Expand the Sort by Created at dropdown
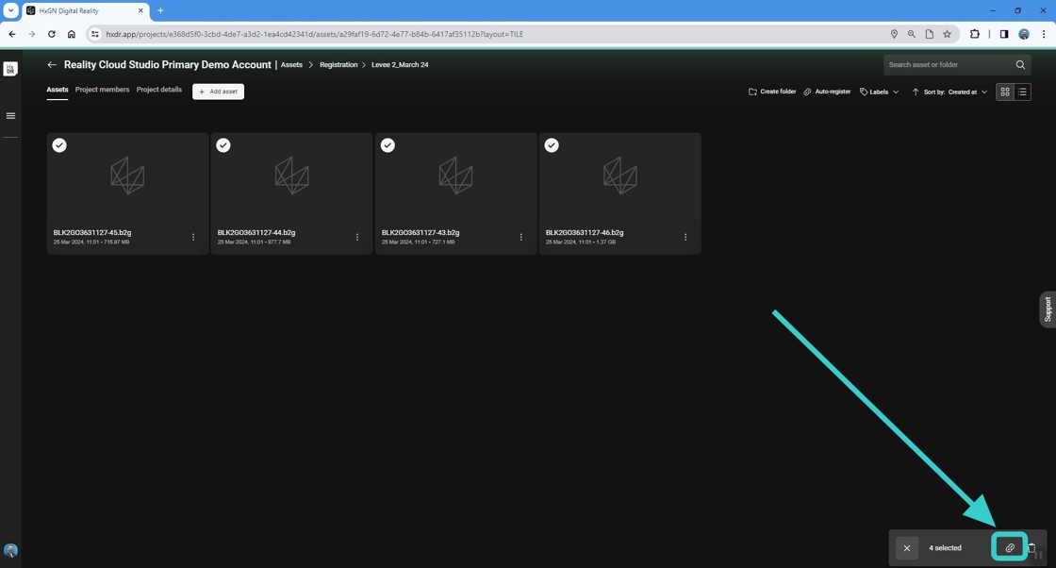This screenshot has height=568, width=1056. tap(956, 92)
